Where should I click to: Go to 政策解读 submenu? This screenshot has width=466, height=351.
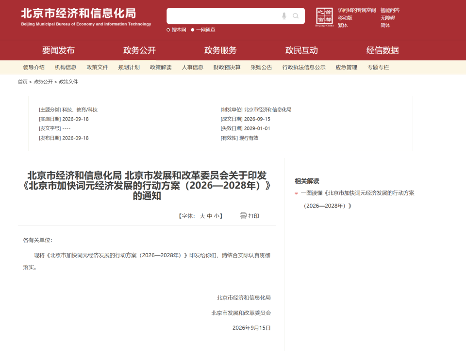coord(161,67)
